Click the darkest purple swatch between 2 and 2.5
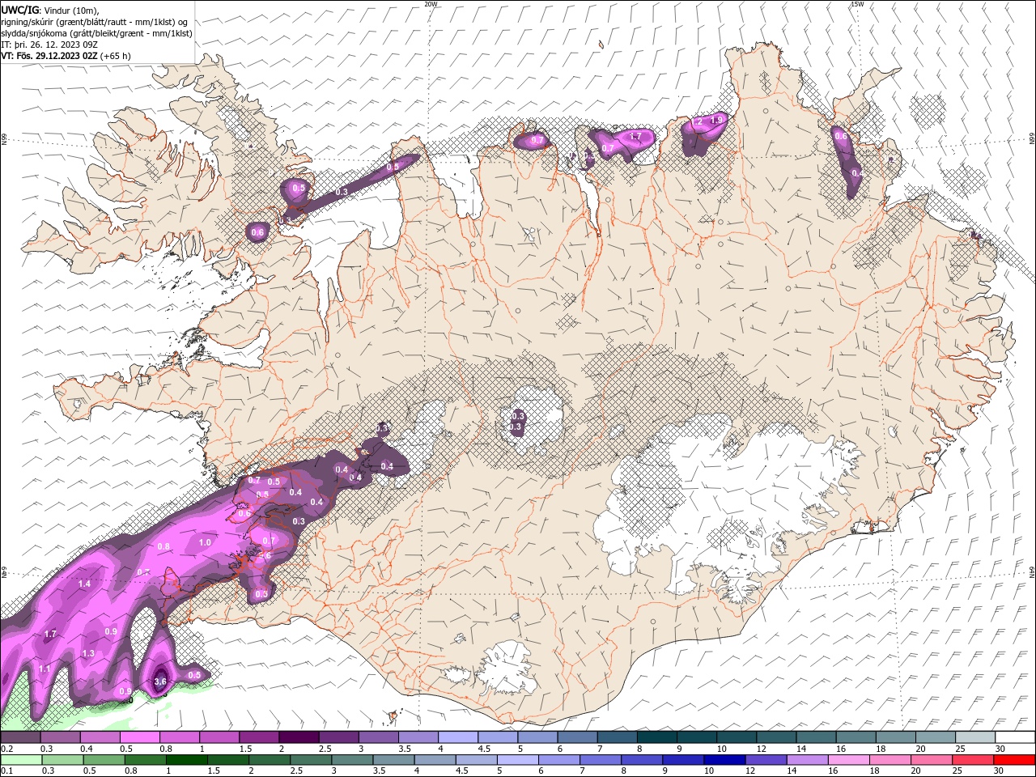The image size is (1036, 777). pyautogui.click(x=299, y=737)
